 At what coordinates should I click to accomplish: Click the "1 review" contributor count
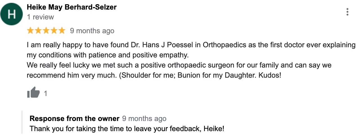(40, 17)
